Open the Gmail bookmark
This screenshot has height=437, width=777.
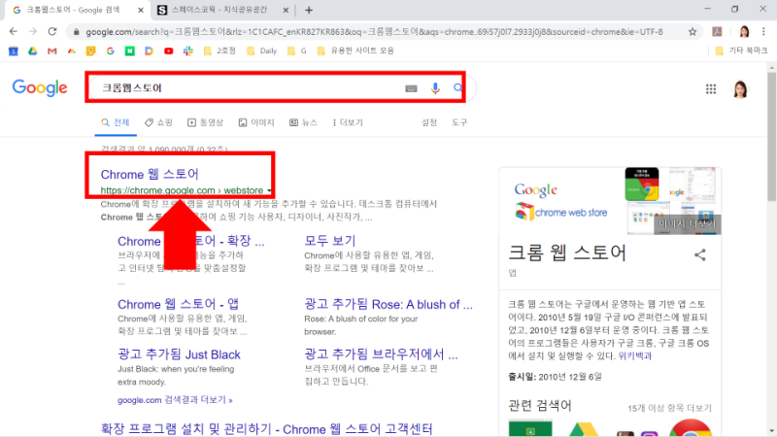[52, 50]
